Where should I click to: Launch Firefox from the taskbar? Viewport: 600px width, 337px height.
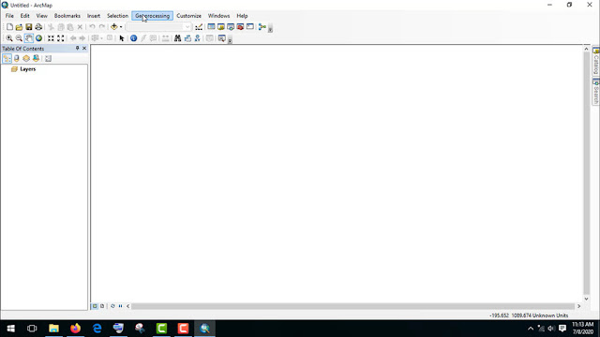pos(75,329)
